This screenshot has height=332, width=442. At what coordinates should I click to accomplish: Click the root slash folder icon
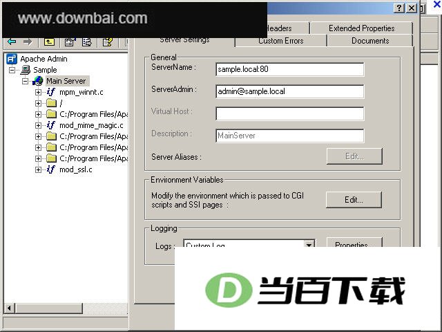coord(51,103)
